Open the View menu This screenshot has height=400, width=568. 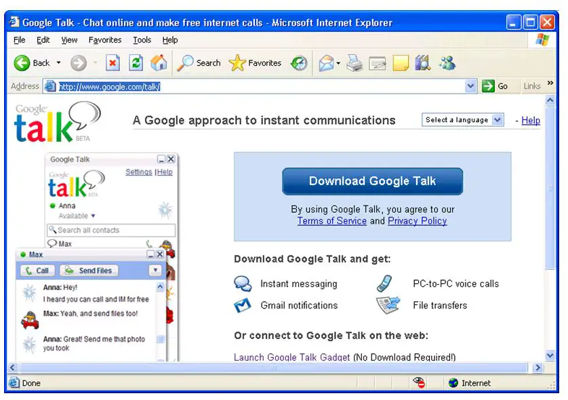coord(69,40)
